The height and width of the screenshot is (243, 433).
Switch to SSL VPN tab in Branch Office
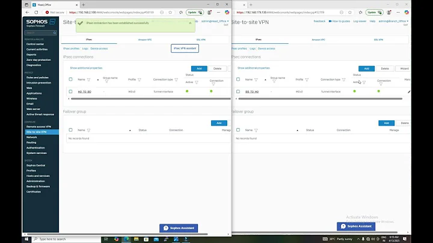coord(378,40)
